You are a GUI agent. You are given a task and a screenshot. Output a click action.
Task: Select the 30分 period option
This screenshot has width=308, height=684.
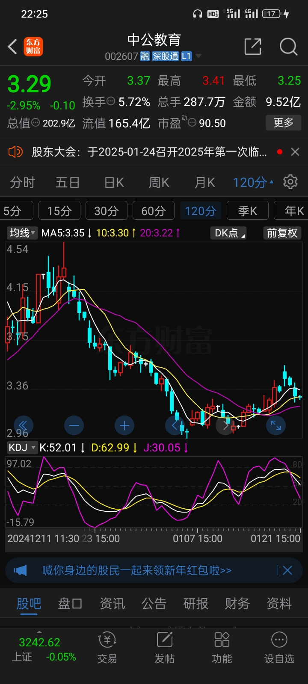coord(106,211)
